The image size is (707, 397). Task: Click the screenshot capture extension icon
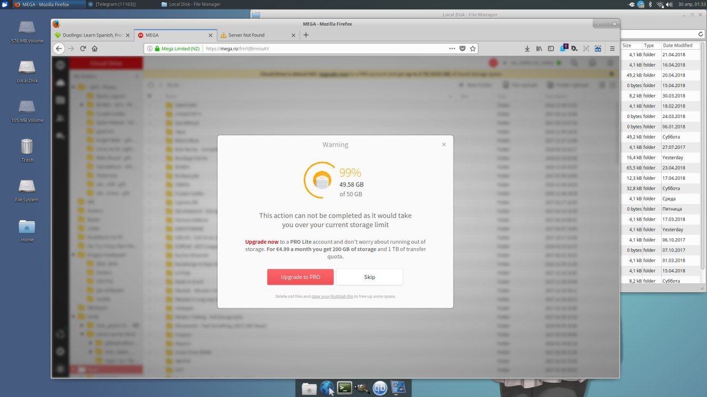point(586,49)
